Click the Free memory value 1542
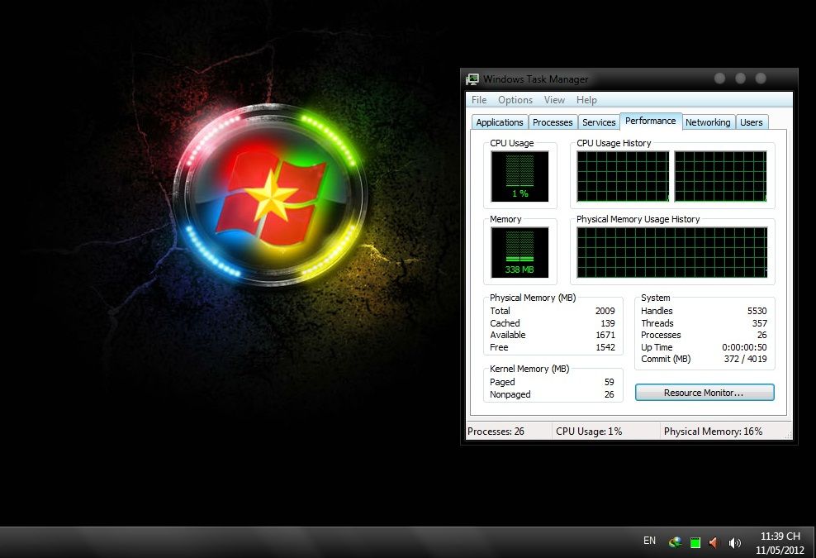This screenshot has height=558, width=816. click(x=605, y=347)
